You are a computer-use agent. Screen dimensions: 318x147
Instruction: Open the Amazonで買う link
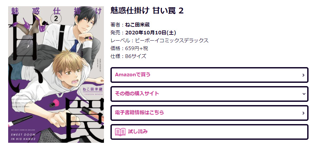(209, 75)
